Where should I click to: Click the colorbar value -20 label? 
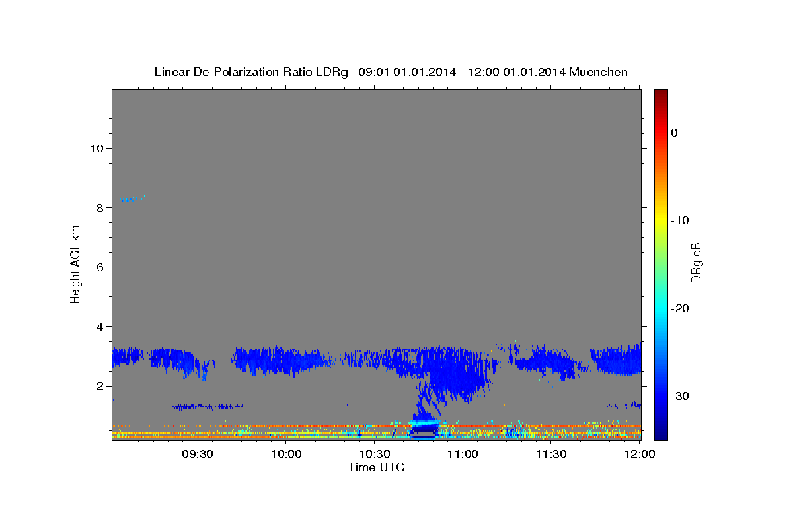[679, 308]
